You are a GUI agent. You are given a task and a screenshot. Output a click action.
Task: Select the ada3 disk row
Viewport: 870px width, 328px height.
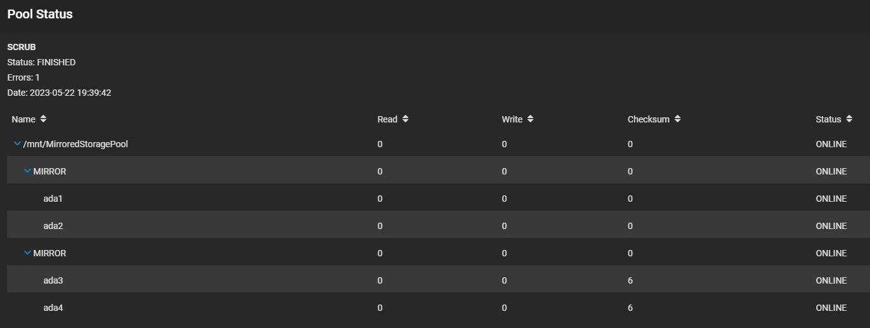(x=53, y=280)
